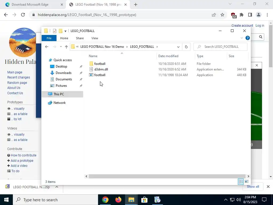
Task: Launch the football application file
Action: pyautogui.click(x=100, y=75)
